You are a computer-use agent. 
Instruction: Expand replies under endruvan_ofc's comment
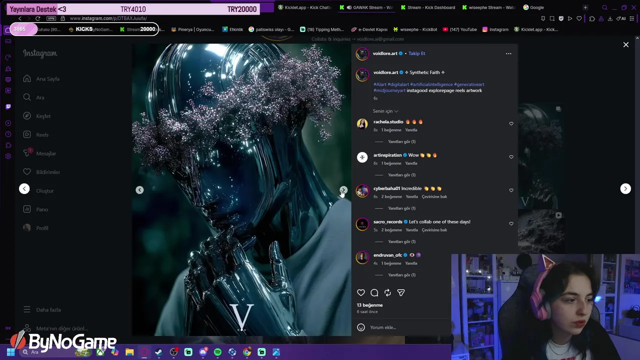[x=402, y=275]
